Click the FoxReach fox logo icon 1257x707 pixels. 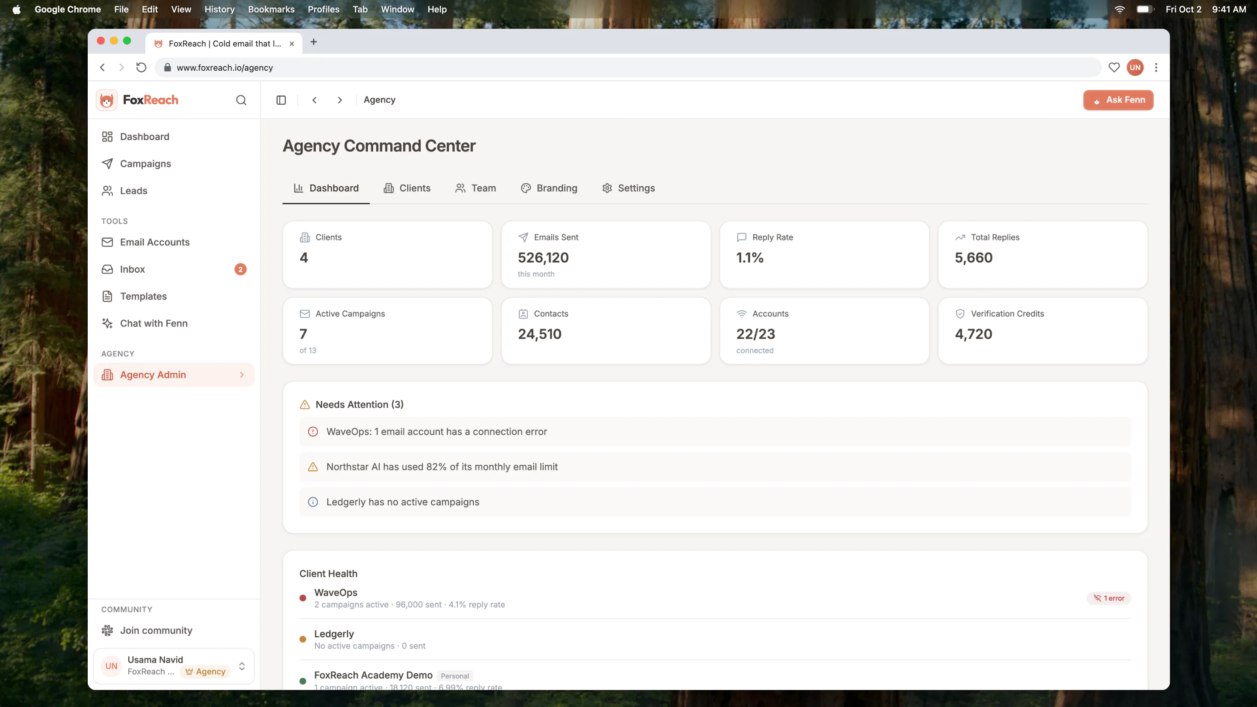106,100
